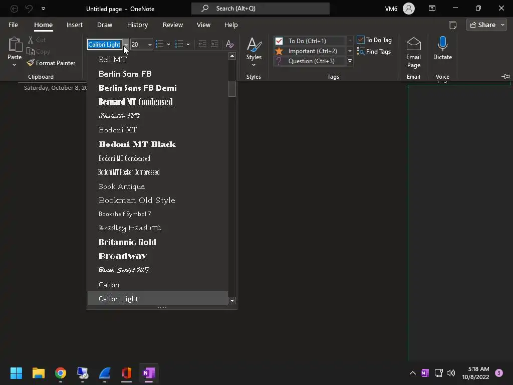Decrease indent position

tap(202, 44)
